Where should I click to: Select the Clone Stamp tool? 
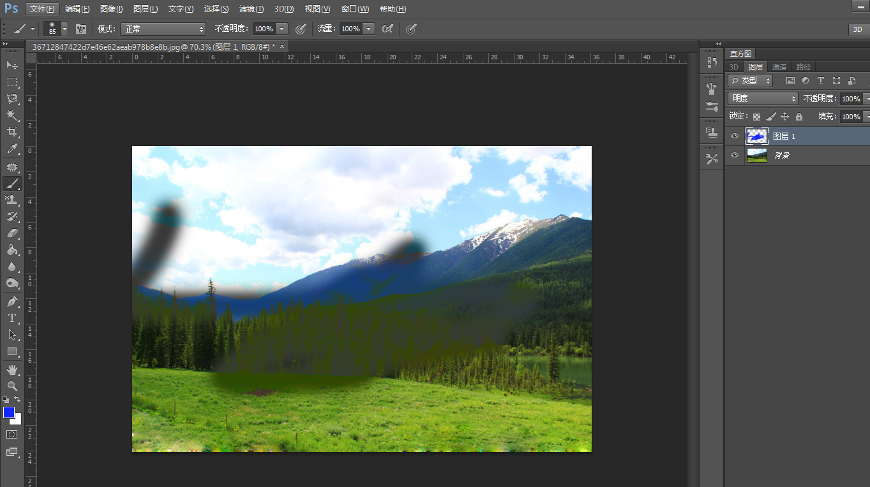coord(12,200)
